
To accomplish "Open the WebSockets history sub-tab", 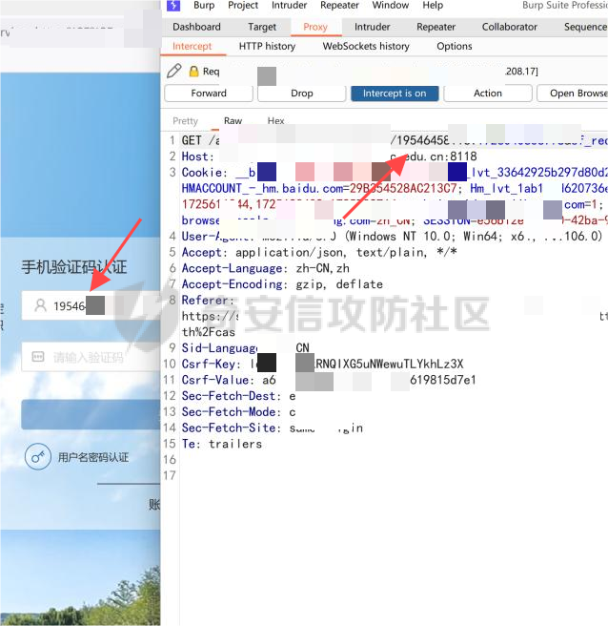I will pyautogui.click(x=366, y=47).
